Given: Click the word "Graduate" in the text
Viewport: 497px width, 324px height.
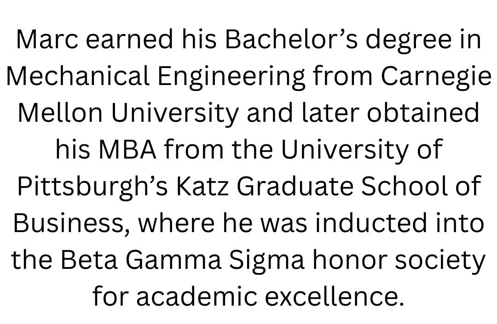Looking at the screenshot, I should click(x=295, y=186).
